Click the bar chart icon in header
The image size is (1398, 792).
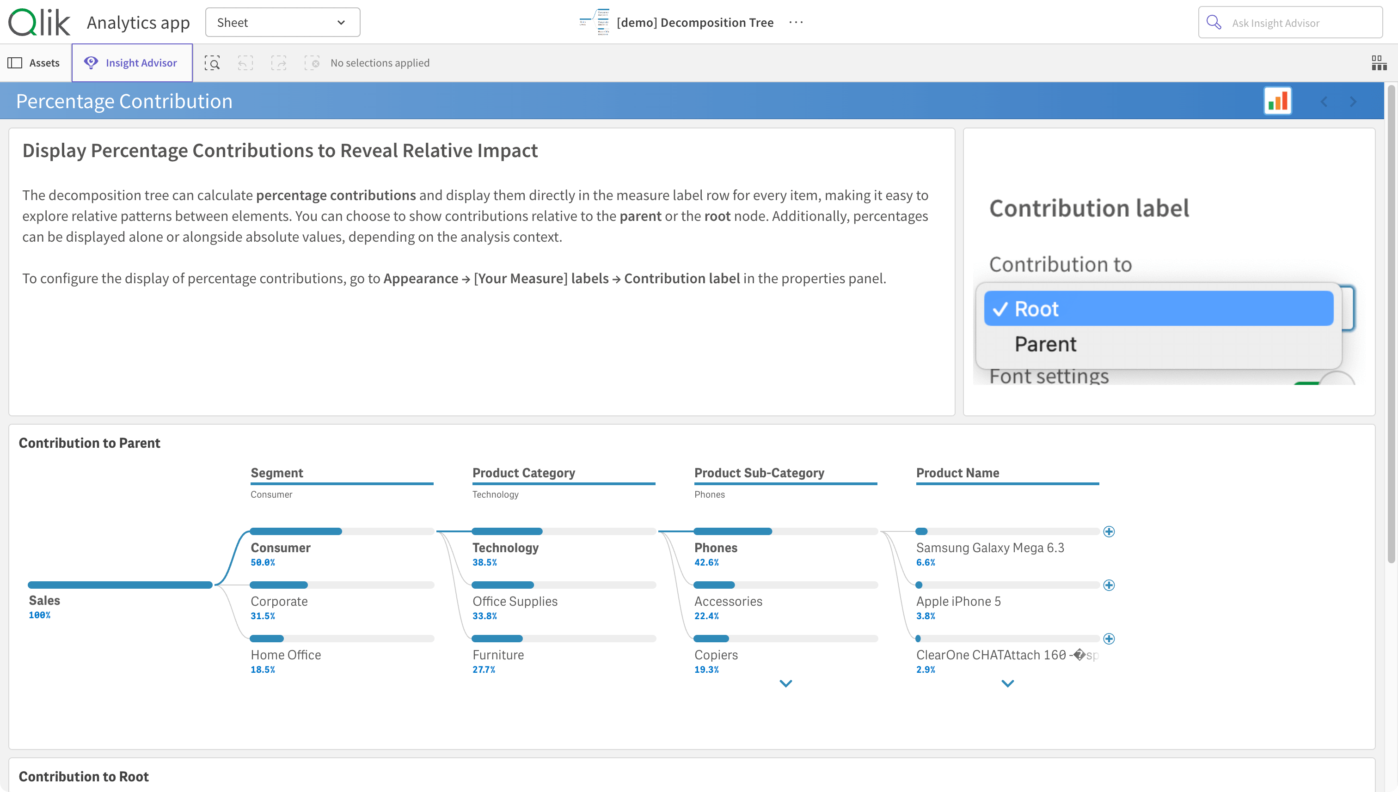pyautogui.click(x=1277, y=101)
